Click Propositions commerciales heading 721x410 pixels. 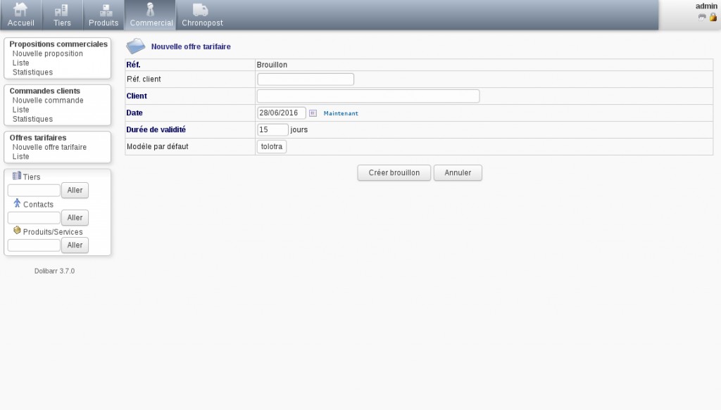[58, 44]
